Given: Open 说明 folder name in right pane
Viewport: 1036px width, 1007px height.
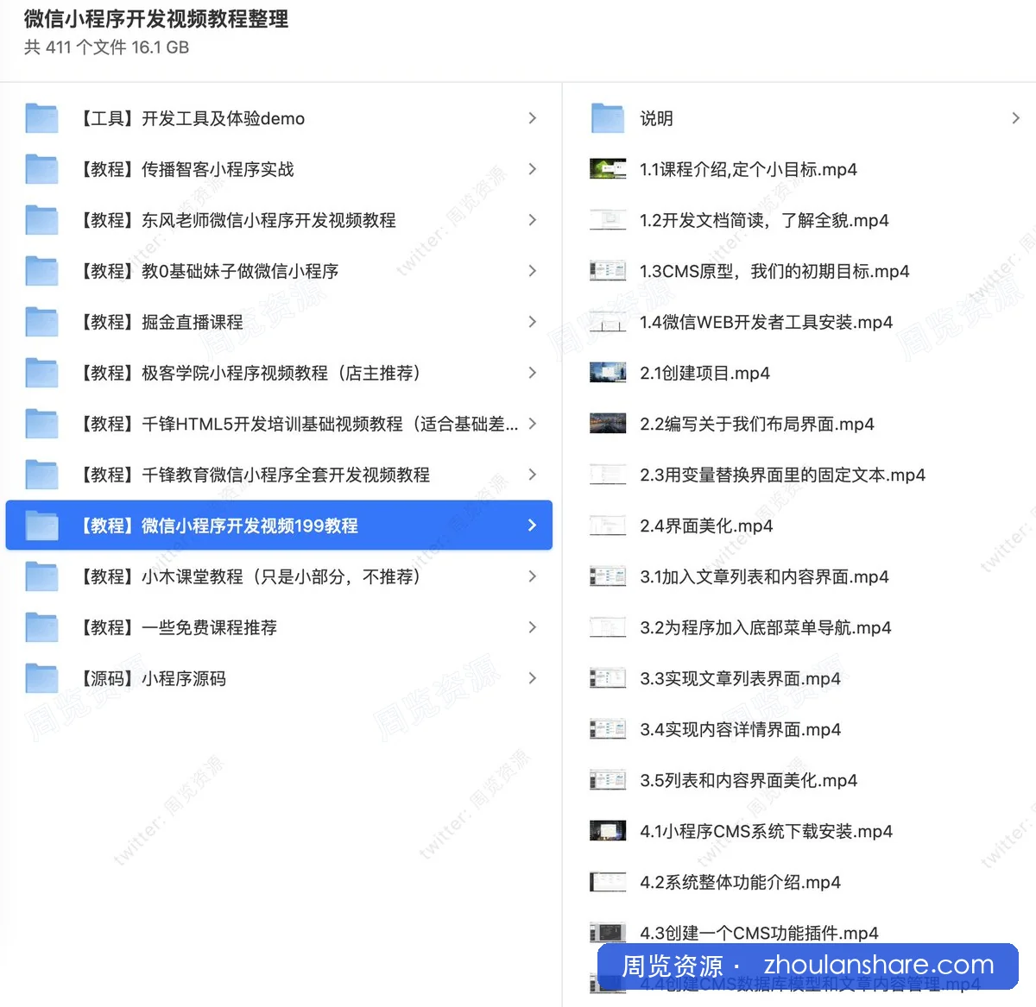Looking at the screenshot, I should pos(656,118).
